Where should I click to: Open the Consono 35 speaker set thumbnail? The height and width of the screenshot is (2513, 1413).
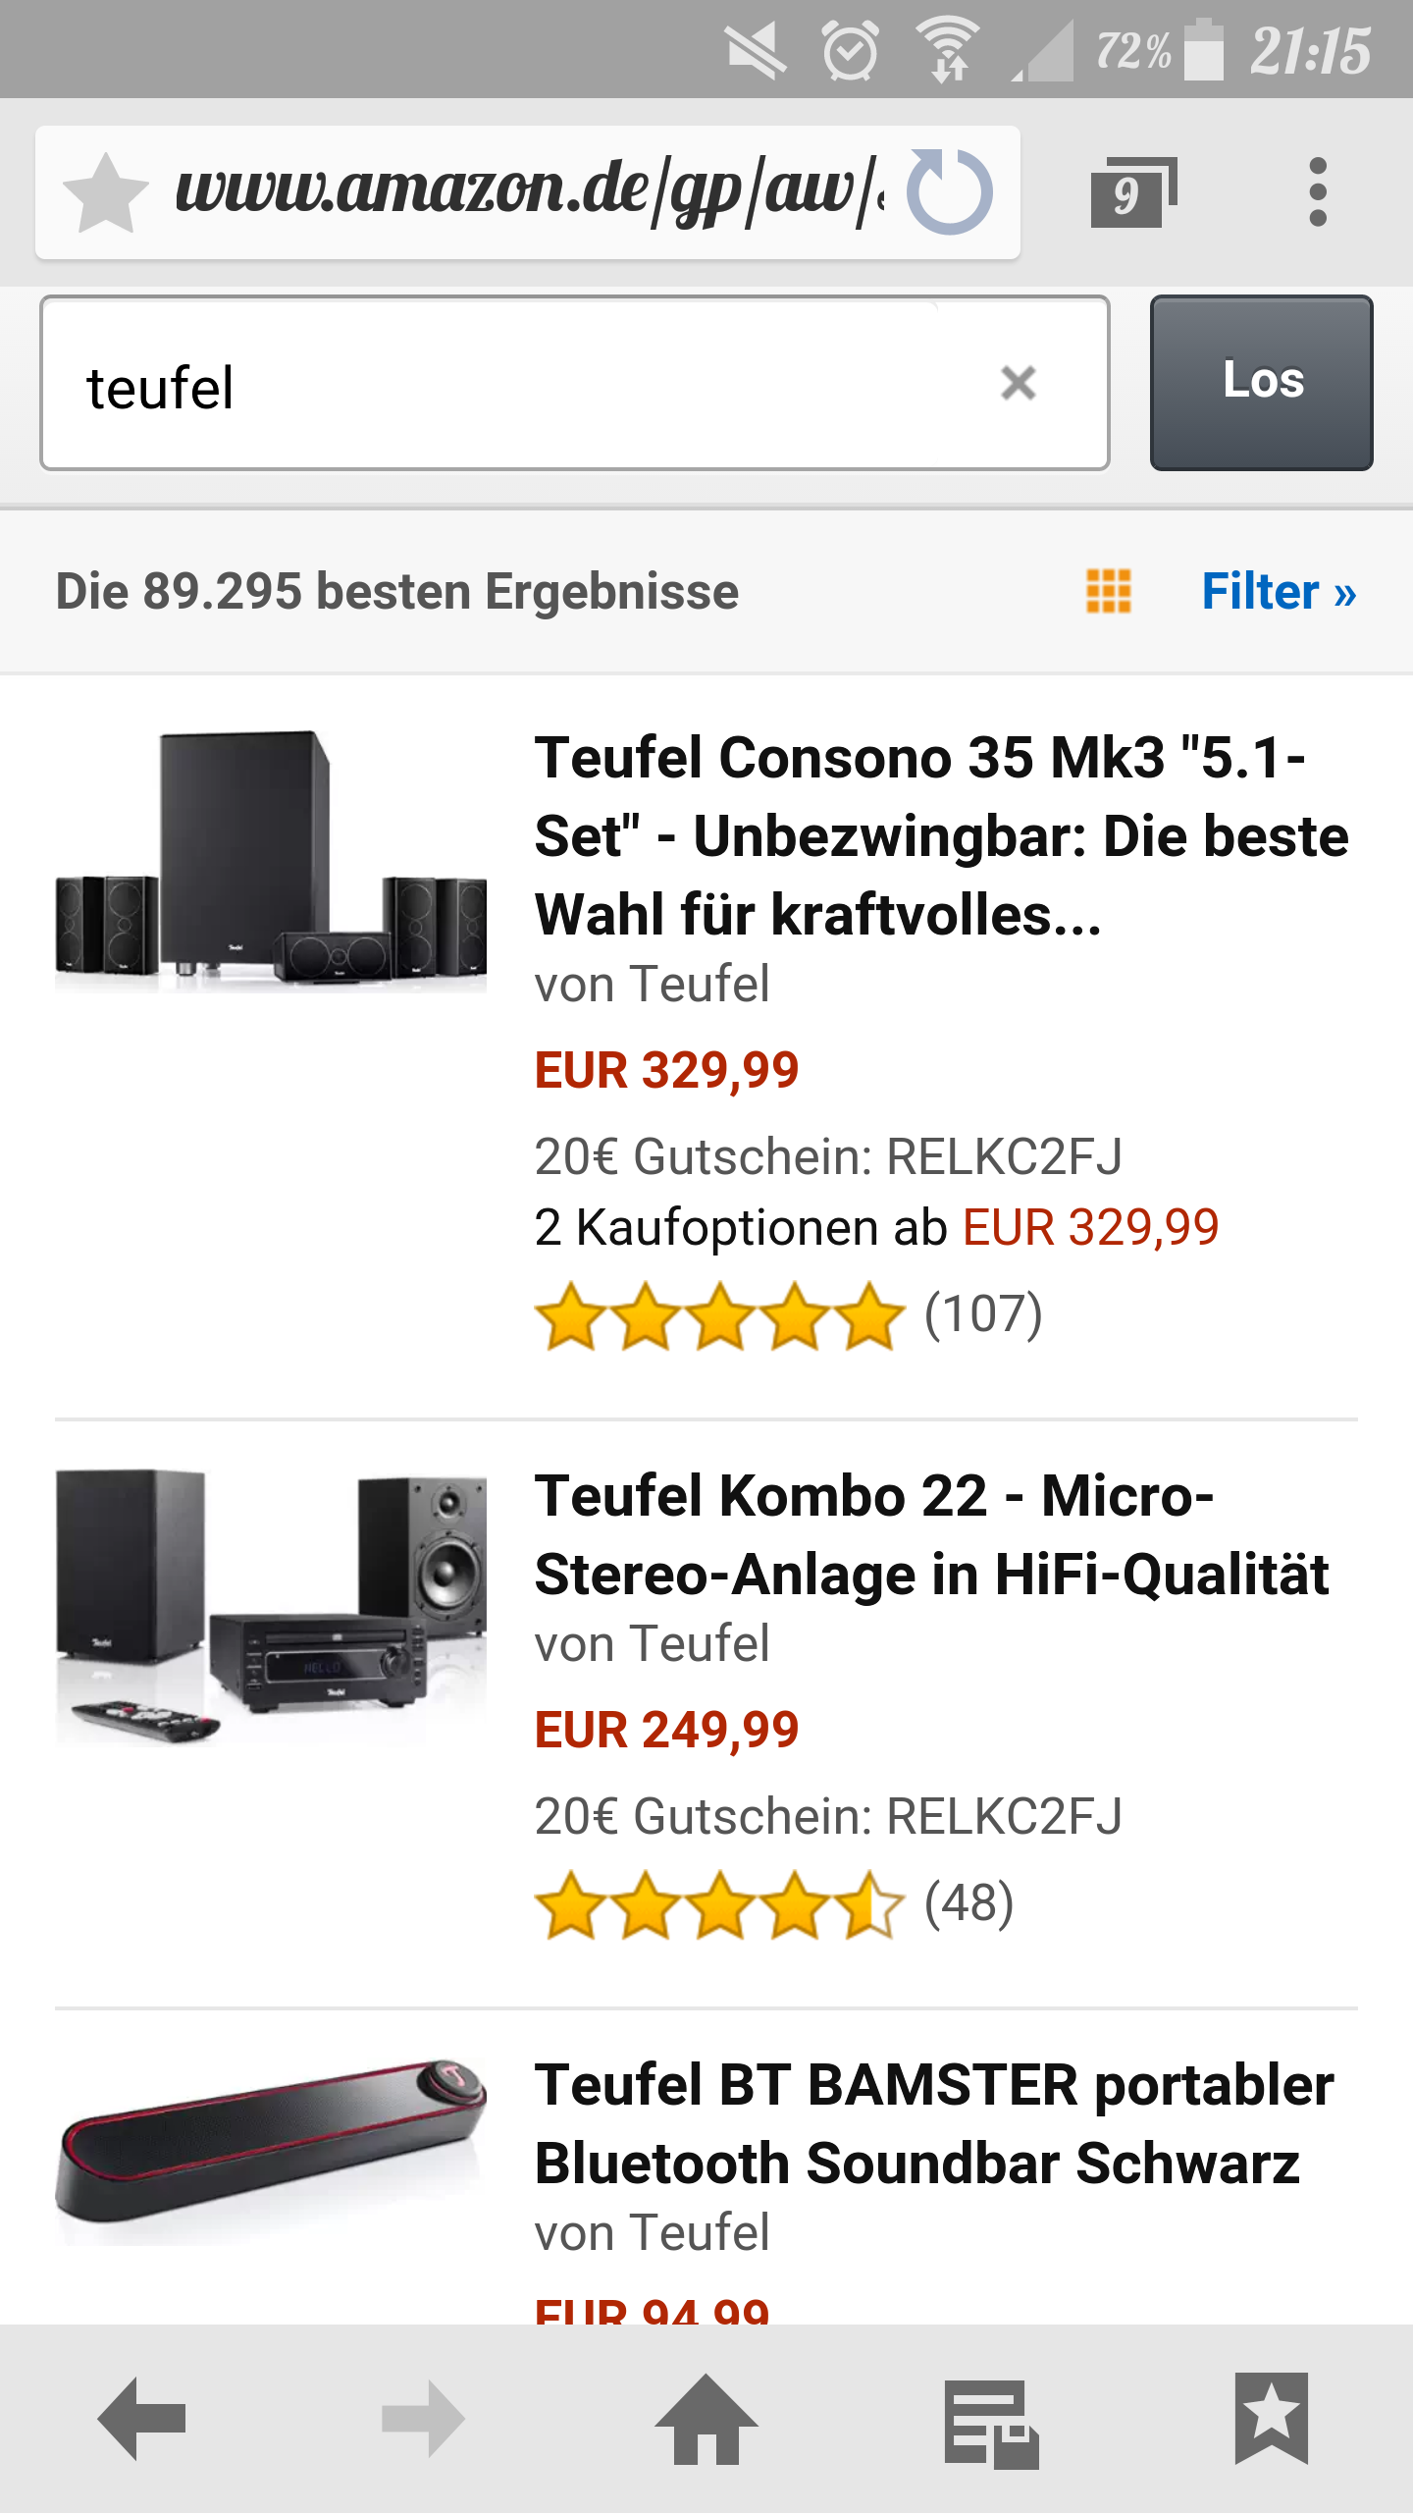(271, 860)
